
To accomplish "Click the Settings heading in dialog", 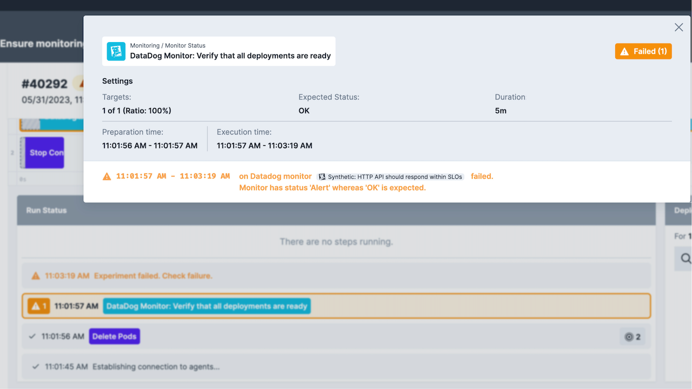I will click(x=117, y=81).
